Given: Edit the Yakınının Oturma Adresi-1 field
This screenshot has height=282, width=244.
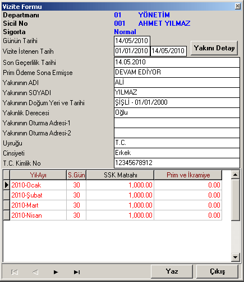Looking at the screenshot, I should 177,123.
